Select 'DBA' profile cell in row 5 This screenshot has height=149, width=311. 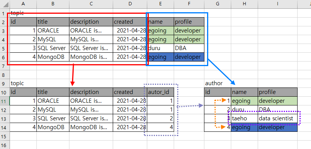(x=189, y=48)
